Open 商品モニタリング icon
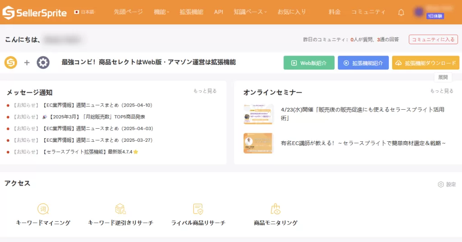Screen dimensions: 462x242 tap(276, 209)
